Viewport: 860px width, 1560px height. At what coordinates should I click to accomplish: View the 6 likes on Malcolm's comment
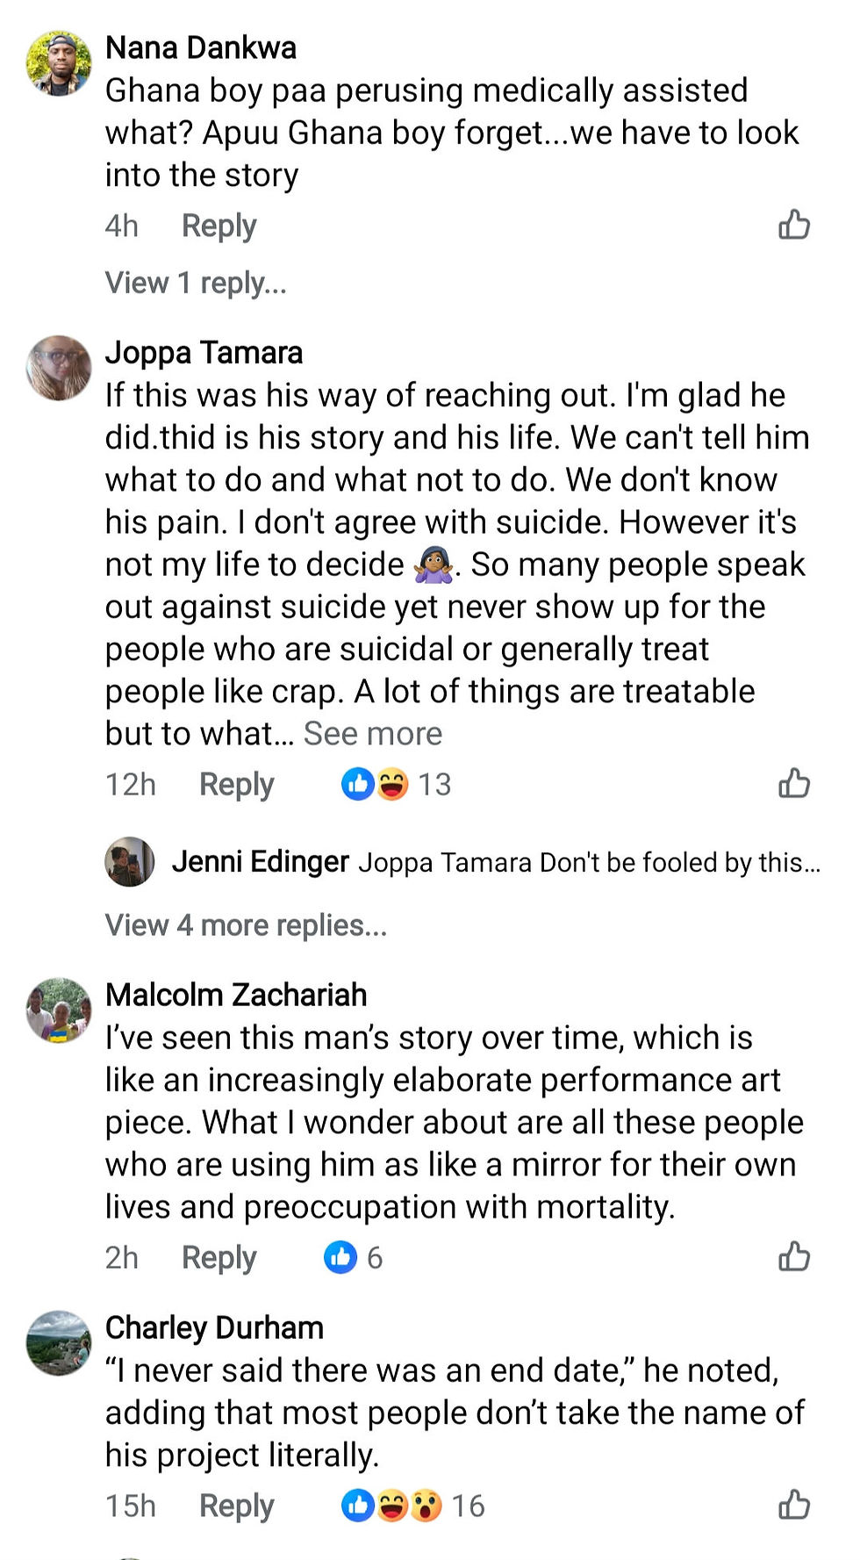pyautogui.click(x=353, y=1257)
